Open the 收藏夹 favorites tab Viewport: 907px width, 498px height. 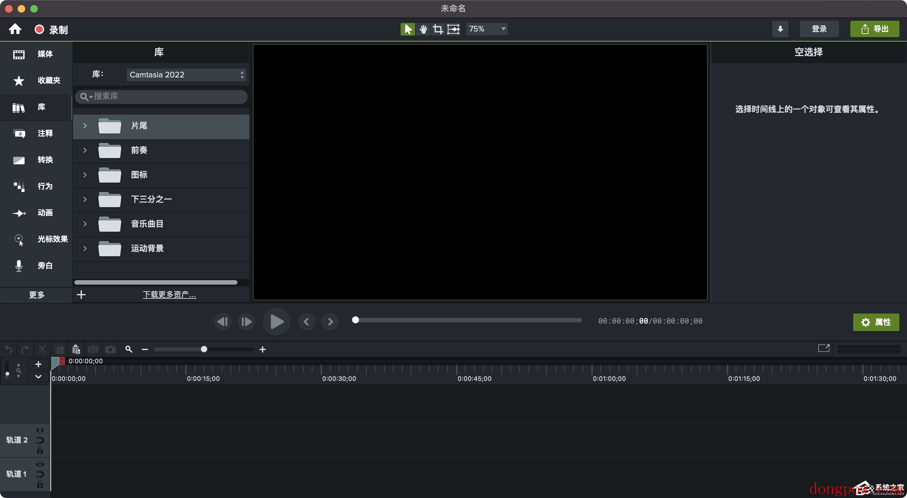click(x=36, y=81)
